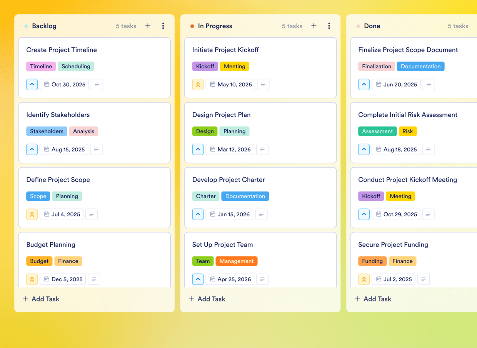Toggle the high-priority chevron on Define Project Scope
This screenshot has height=348, width=477.
32,214
